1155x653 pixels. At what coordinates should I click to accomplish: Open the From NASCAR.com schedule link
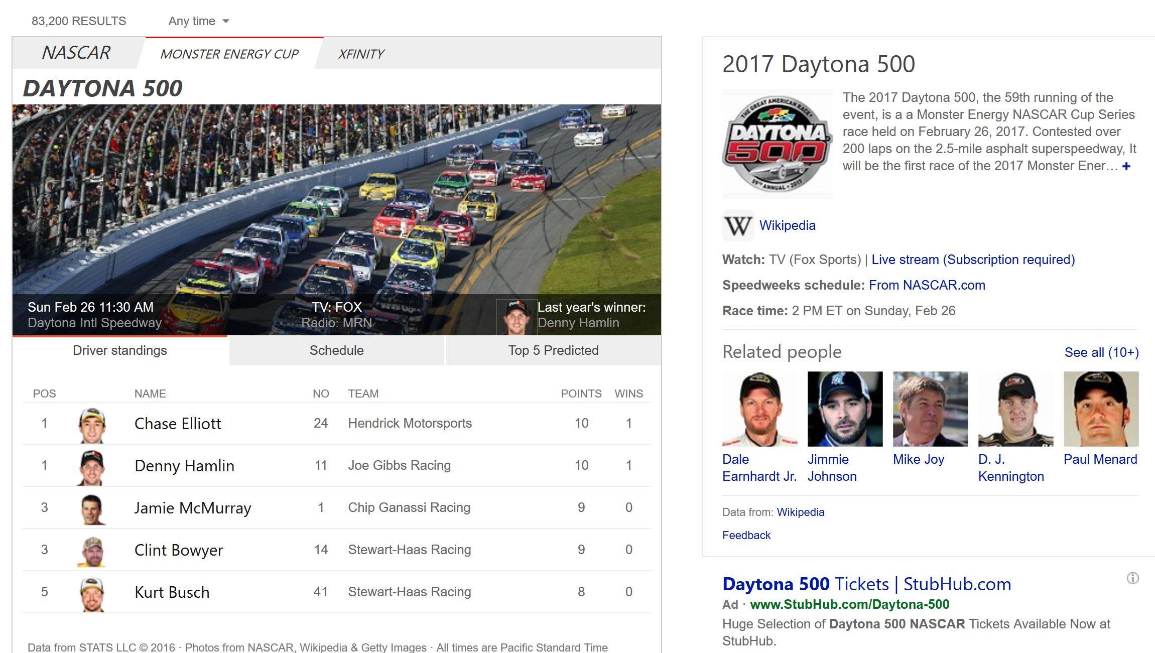(927, 285)
